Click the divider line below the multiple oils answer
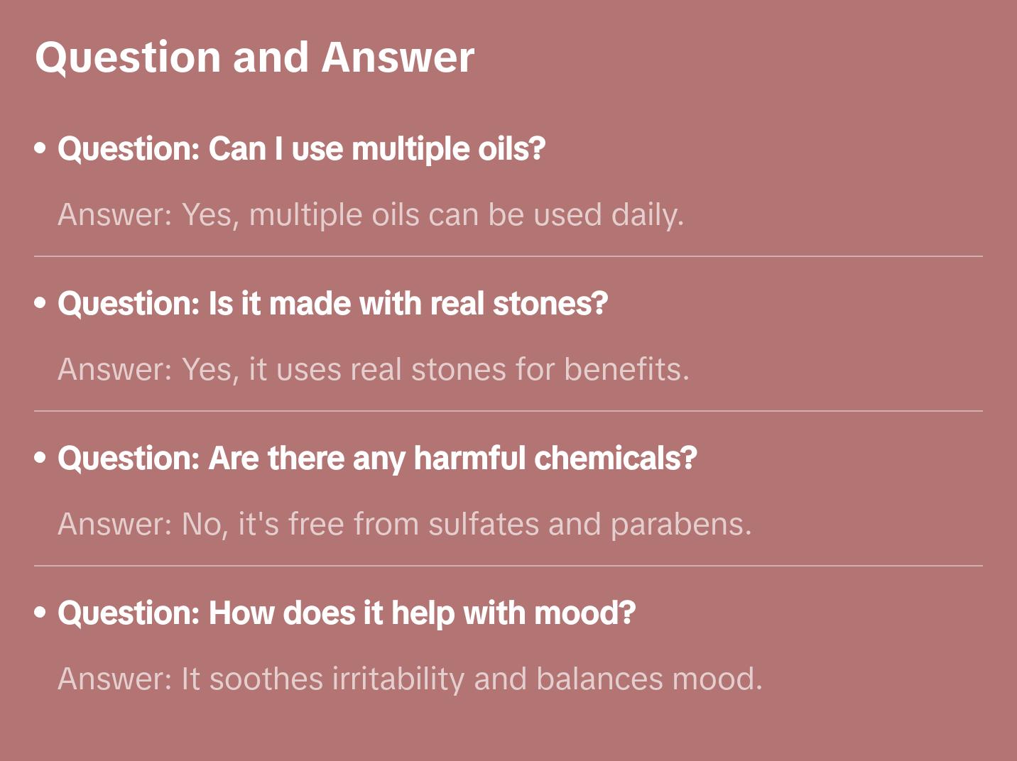The image size is (1017, 761). point(508,256)
